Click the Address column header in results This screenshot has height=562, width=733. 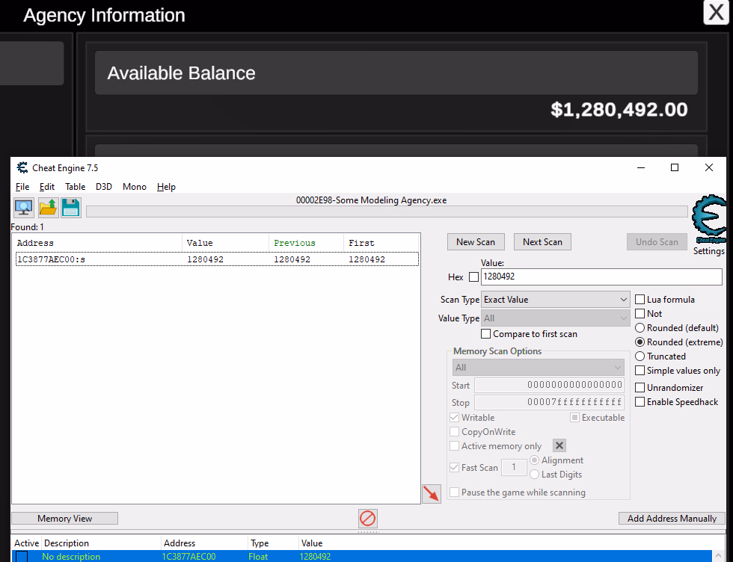click(x=97, y=243)
